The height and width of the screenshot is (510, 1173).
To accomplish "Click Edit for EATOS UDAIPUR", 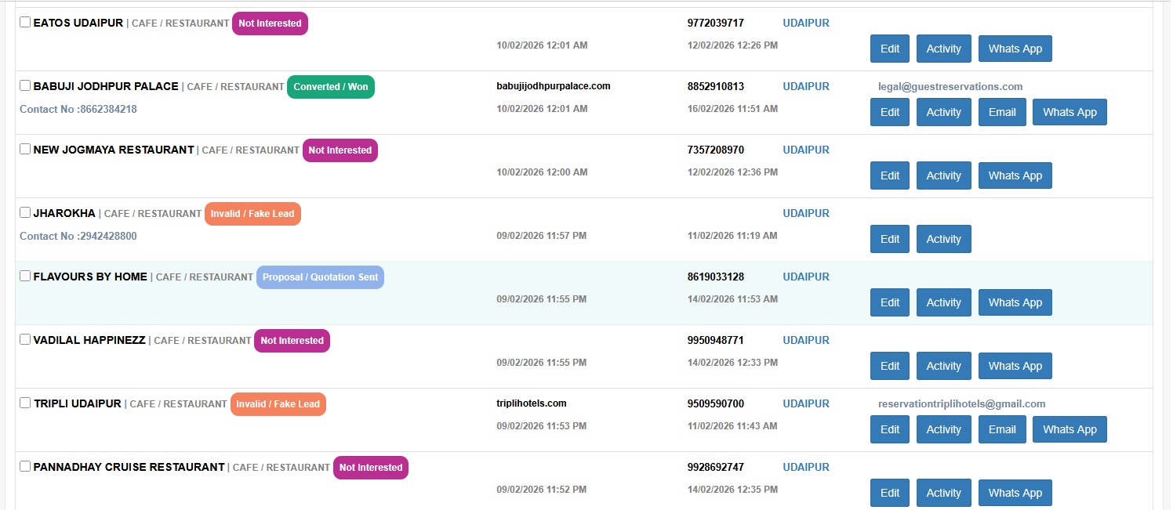I will coord(890,49).
